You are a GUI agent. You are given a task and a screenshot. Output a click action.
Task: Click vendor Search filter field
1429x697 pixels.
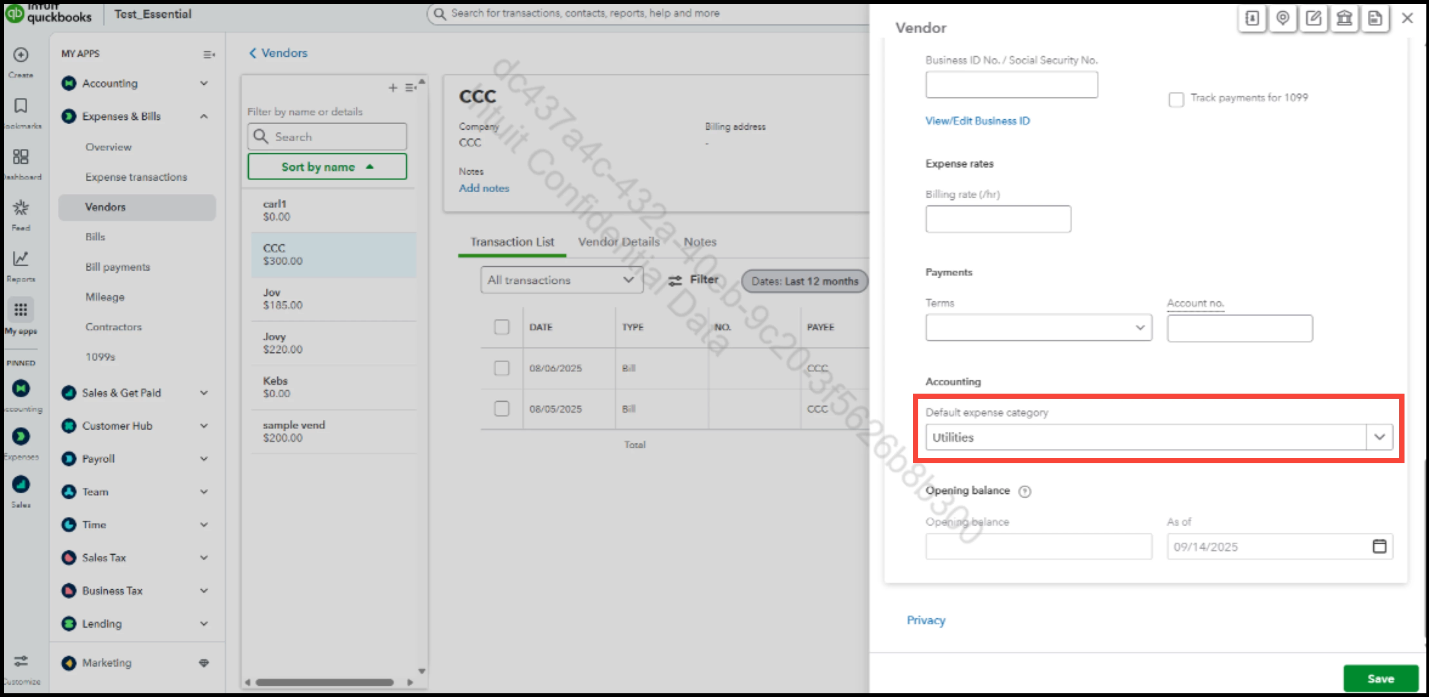(x=327, y=136)
